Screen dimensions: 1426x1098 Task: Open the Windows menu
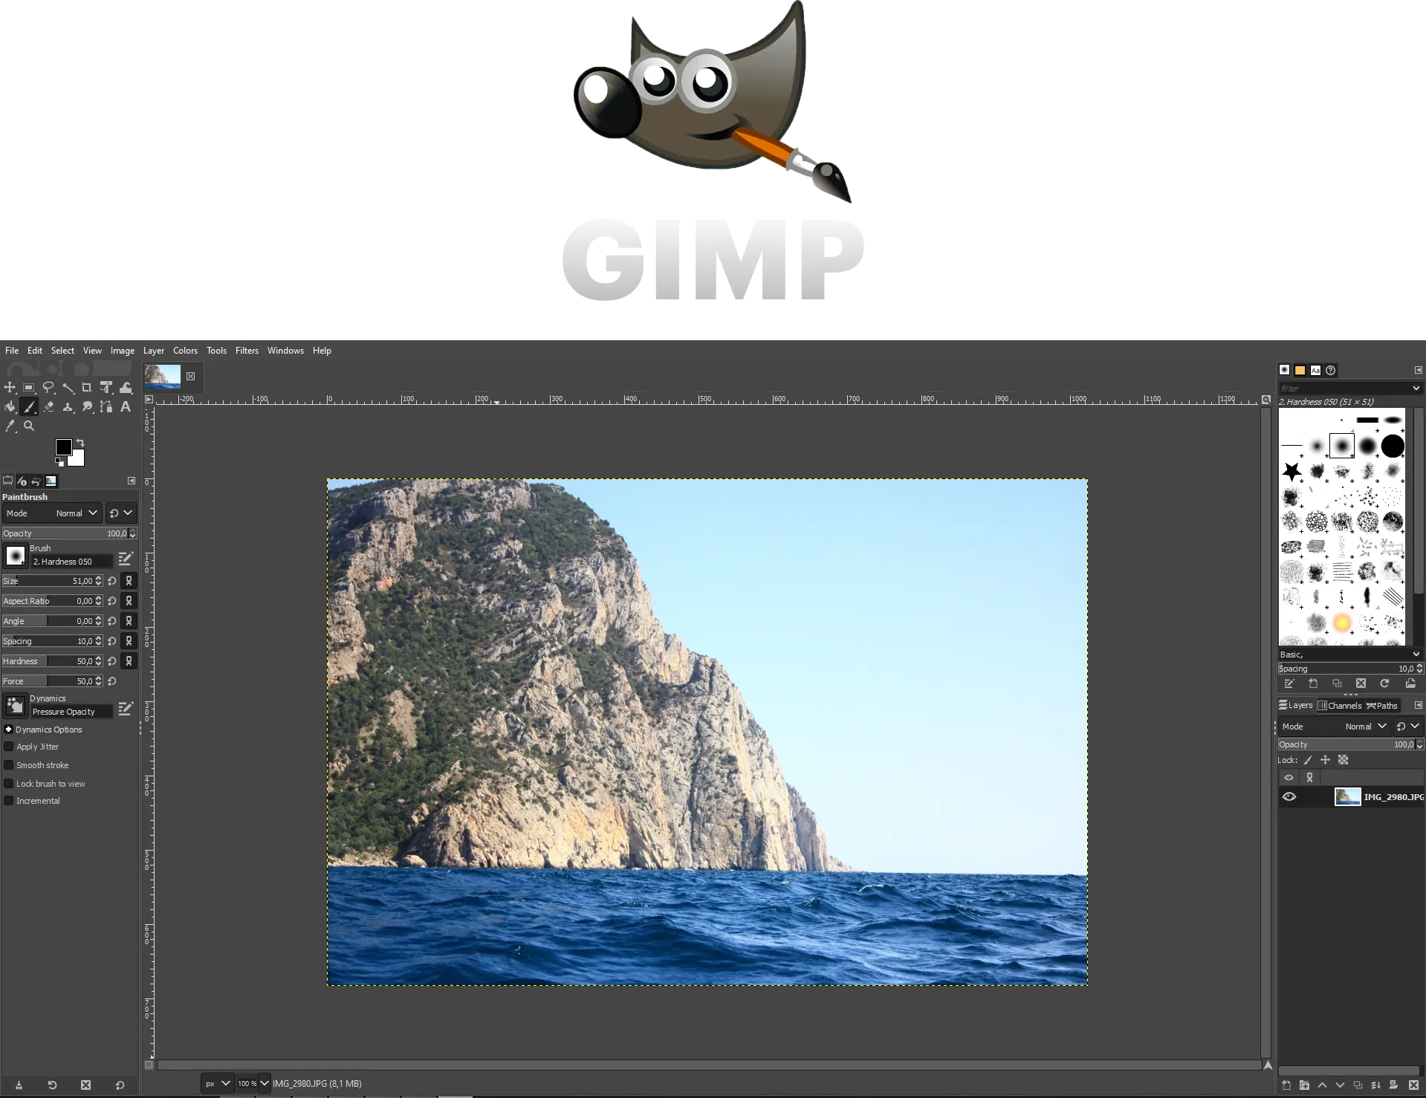point(285,351)
